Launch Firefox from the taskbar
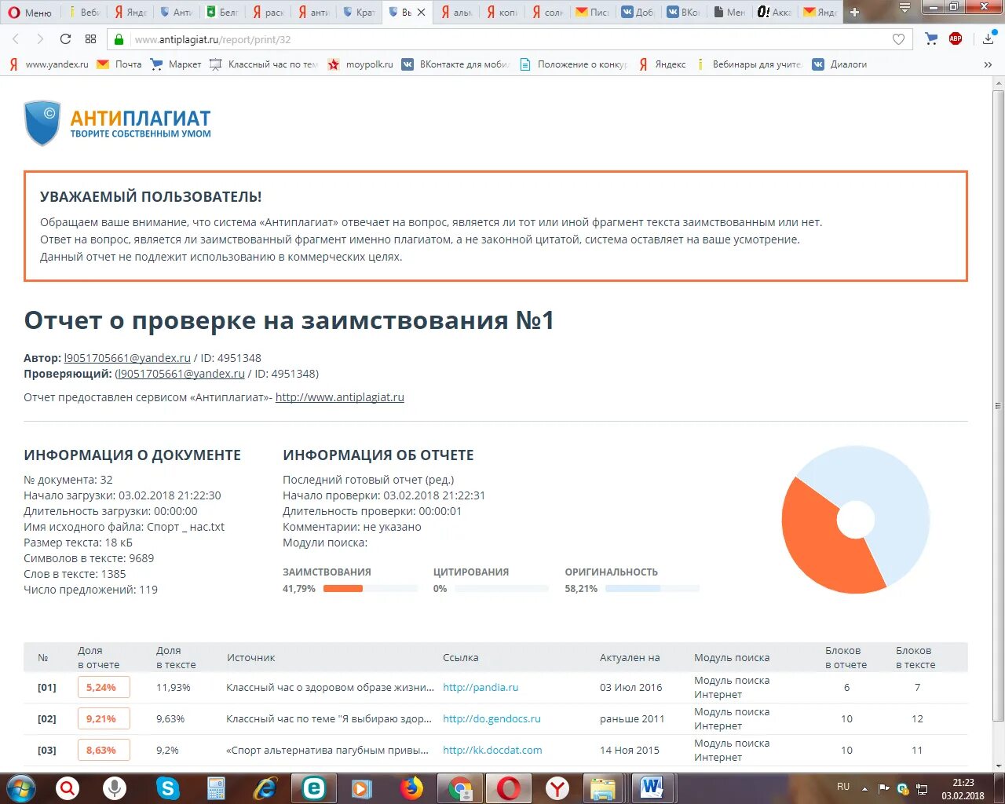The height and width of the screenshot is (804, 1005). (411, 788)
